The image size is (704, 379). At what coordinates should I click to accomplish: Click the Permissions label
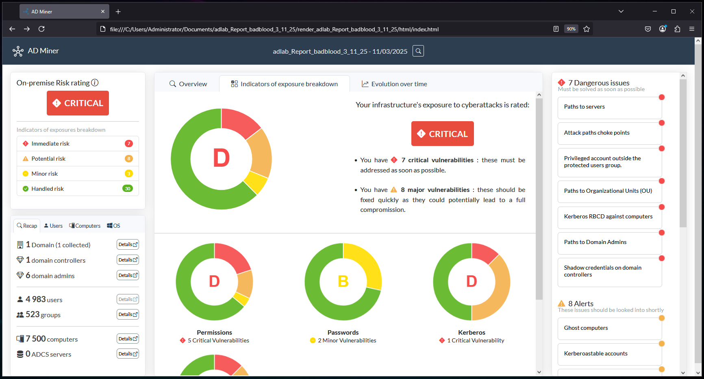point(214,332)
